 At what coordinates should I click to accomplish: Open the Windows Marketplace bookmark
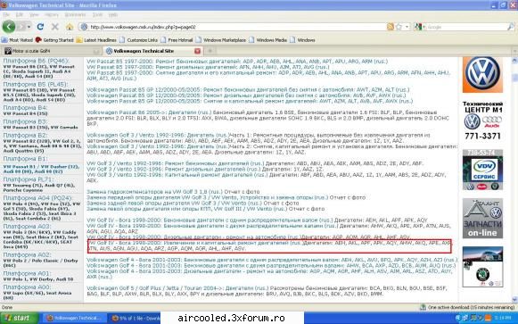coord(221,40)
